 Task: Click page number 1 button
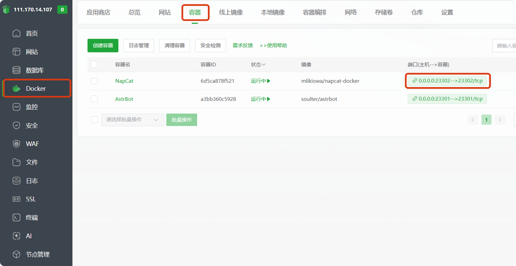(x=487, y=120)
